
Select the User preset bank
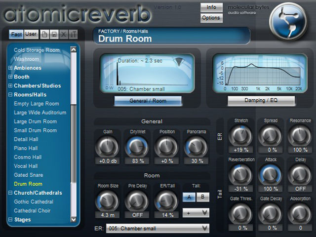click(31, 34)
